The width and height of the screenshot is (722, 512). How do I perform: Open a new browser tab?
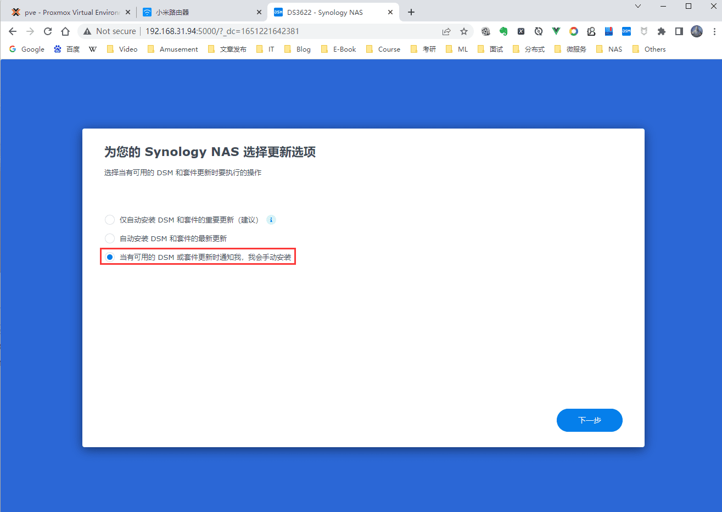(411, 12)
